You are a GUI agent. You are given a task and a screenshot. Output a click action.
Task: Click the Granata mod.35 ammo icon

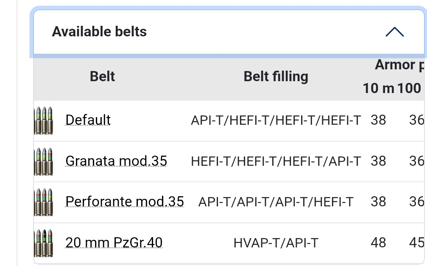coord(44,162)
